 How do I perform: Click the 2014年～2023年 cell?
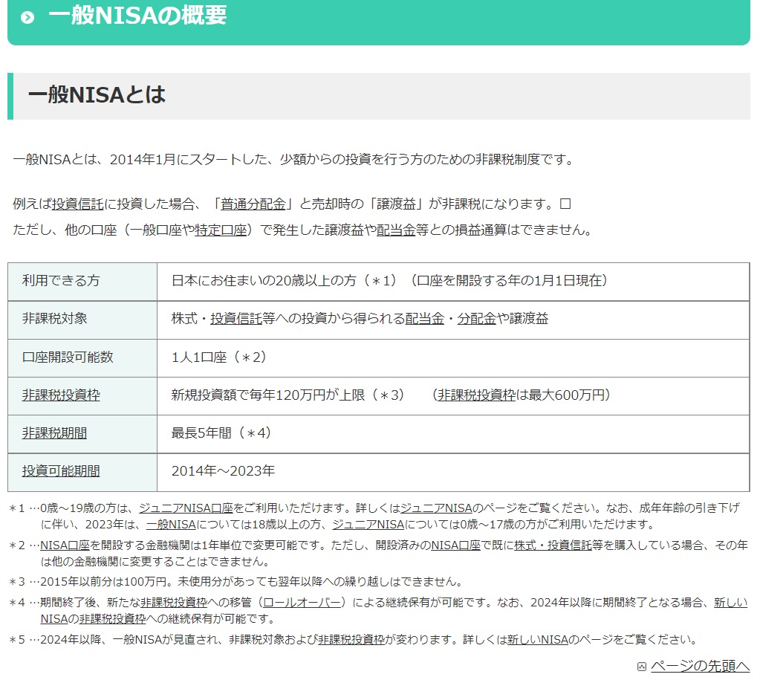point(453,473)
